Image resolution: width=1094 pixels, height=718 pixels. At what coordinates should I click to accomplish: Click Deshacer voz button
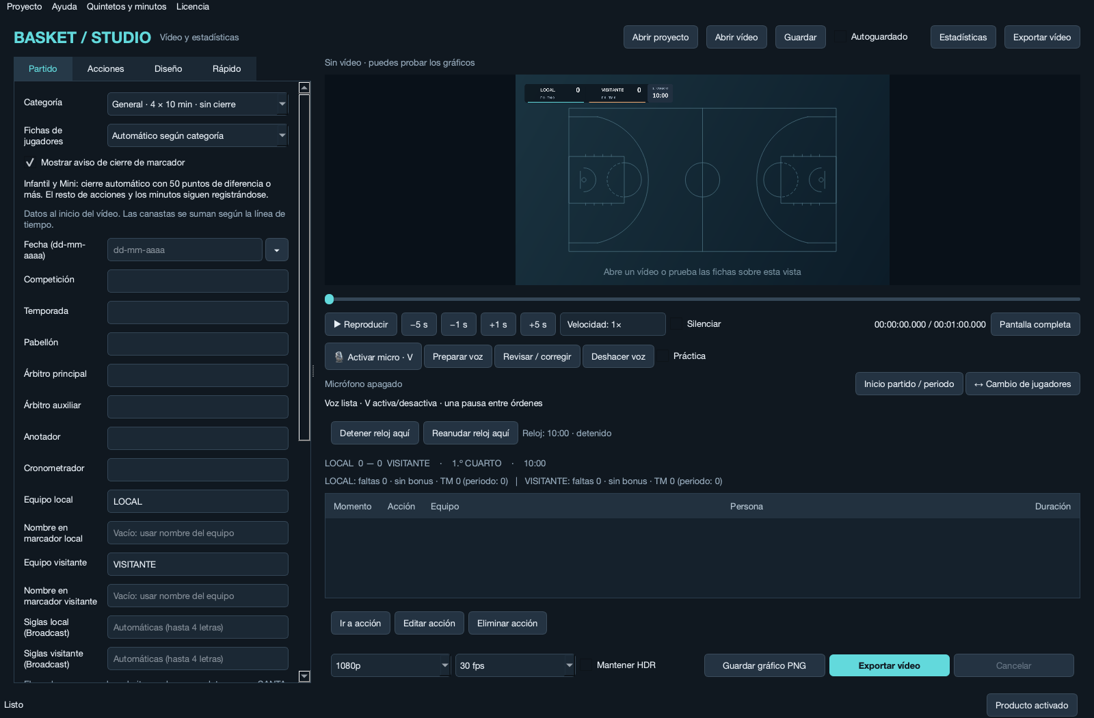(x=618, y=356)
